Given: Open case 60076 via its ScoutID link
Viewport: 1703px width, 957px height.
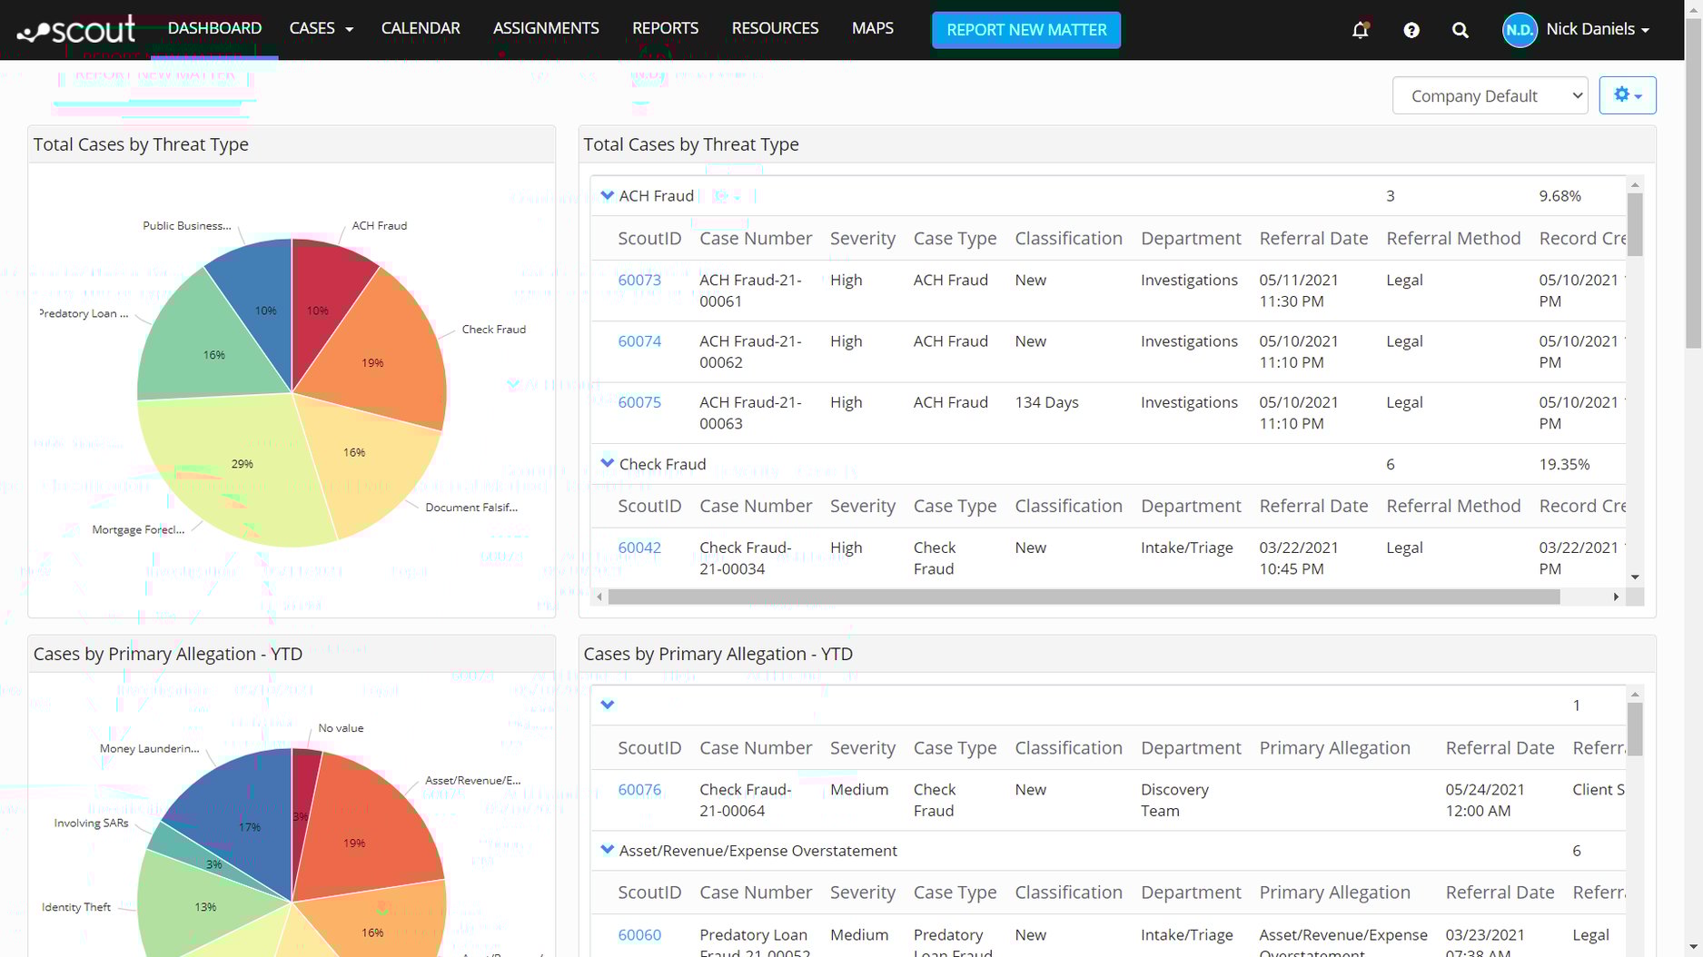Looking at the screenshot, I should pos(639,789).
